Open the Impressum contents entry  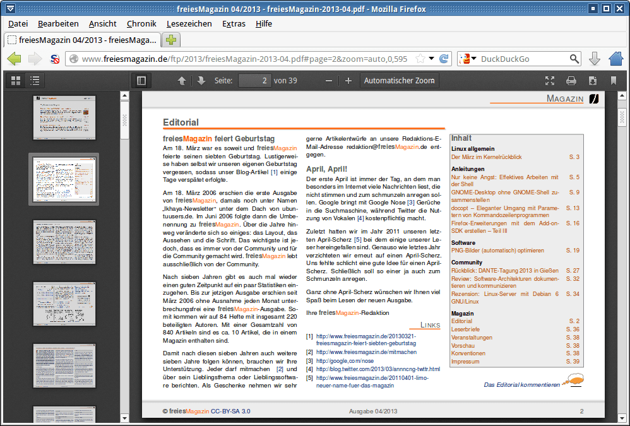click(x=465, y=362)
